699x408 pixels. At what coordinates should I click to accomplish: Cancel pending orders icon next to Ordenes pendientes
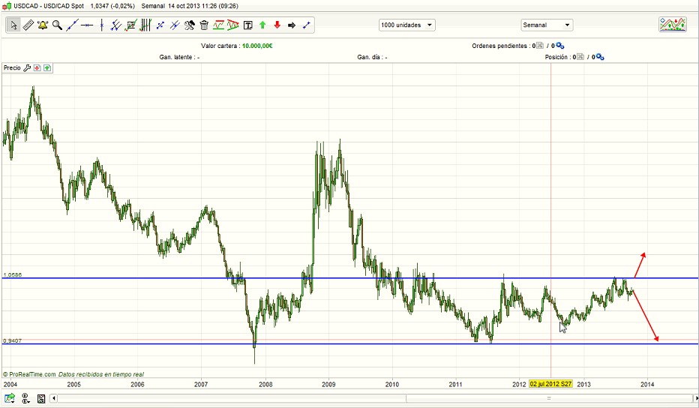pyautogui.click(x=540, y=46)
